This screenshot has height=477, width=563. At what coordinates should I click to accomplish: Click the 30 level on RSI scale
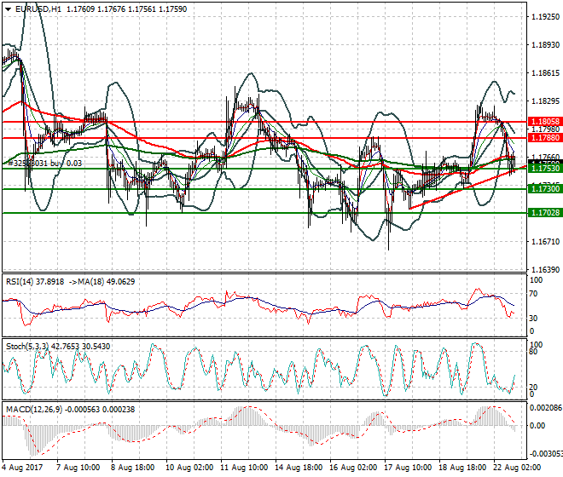click(533, 319)
